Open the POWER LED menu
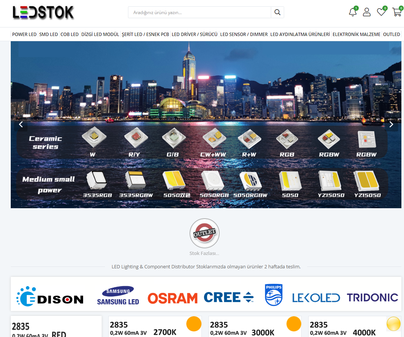 pos(24,34)
